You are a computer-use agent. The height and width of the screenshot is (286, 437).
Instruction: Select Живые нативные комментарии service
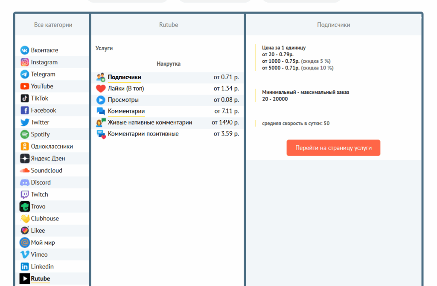[150, 122]
